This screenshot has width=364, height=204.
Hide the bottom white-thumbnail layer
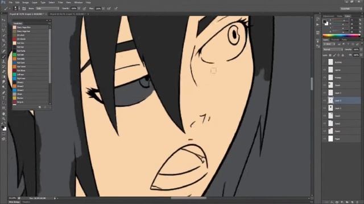tap(325, 139)
